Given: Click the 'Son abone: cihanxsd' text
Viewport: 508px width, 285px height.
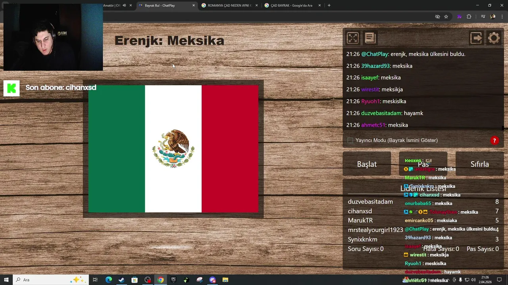Looking at the screenshot, I should click(x=61, y=87).
